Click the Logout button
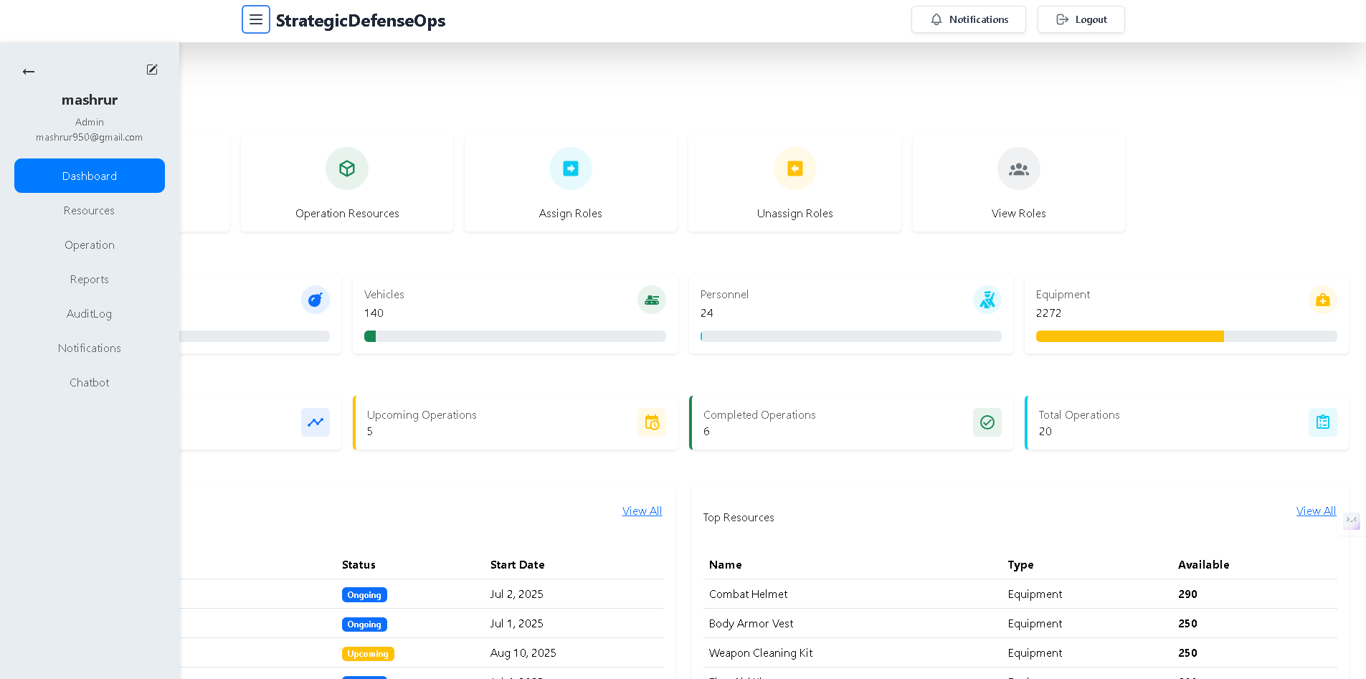 [1081, 19]
